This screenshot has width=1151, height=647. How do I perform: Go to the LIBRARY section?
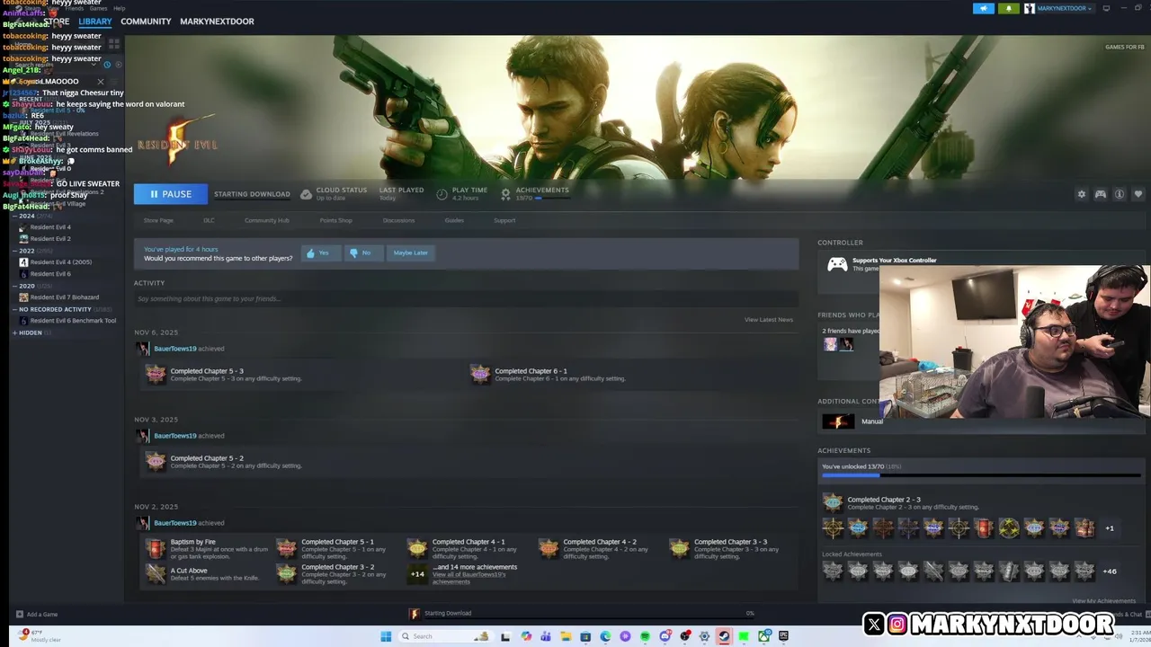coord(94,22)
